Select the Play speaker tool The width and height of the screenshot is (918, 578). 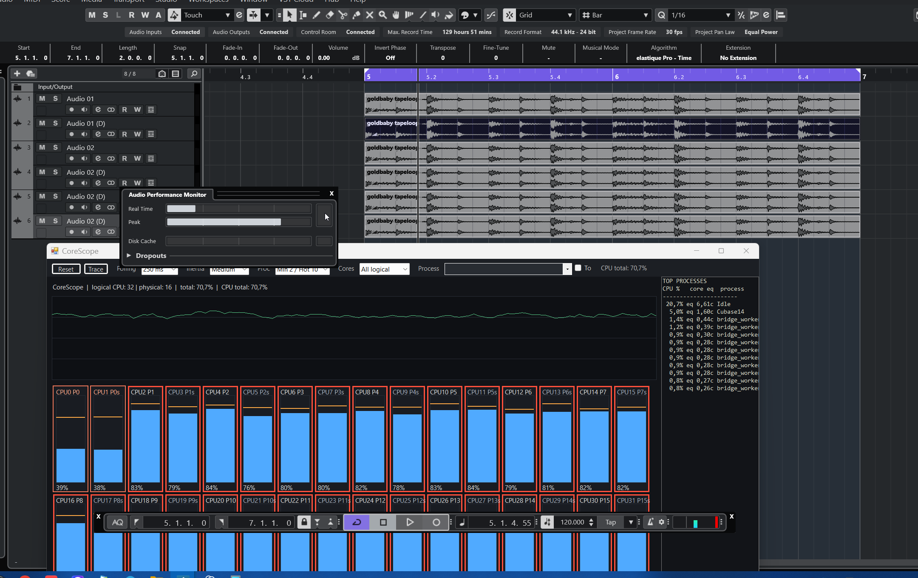[x=436, y=15]
